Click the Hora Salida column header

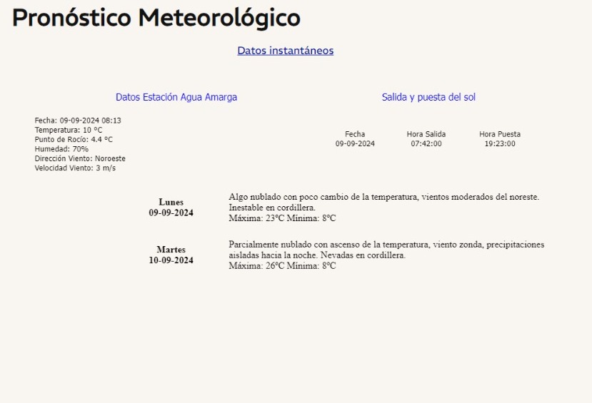point(426,134)
